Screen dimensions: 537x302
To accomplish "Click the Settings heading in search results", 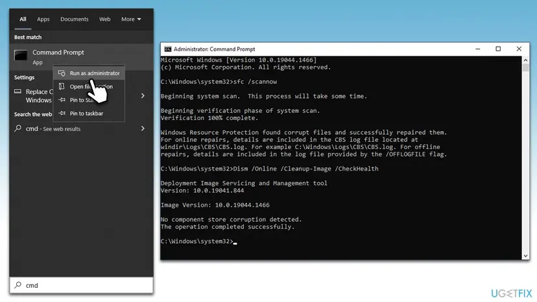I will point(24,77).
